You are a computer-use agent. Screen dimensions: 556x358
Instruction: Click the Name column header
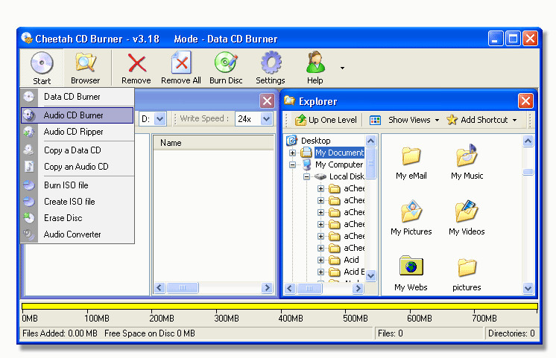[x=213, y=143]
